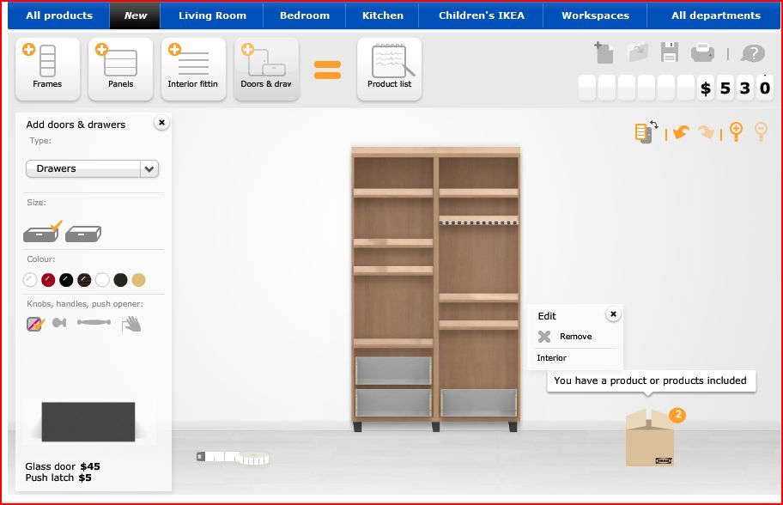Select the second drawer size option

tap(83, 234)
